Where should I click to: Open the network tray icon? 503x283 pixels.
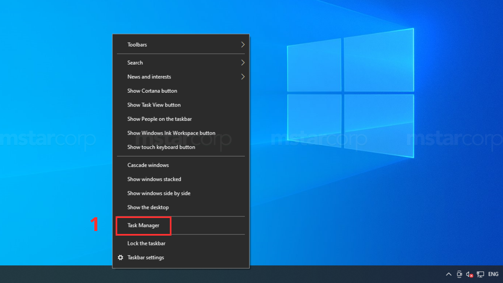(480, 275)
